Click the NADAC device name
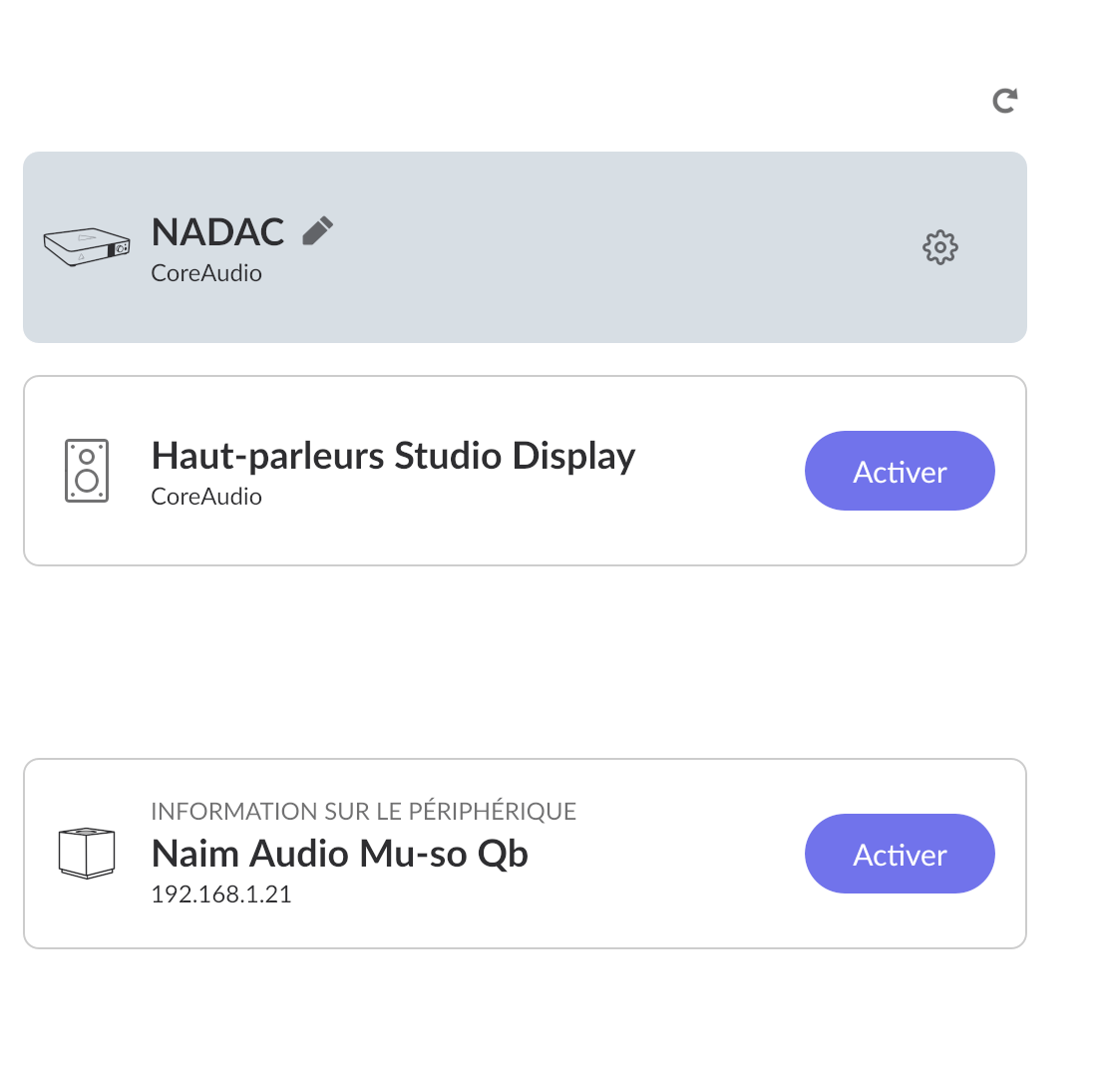 click(217, 232)
